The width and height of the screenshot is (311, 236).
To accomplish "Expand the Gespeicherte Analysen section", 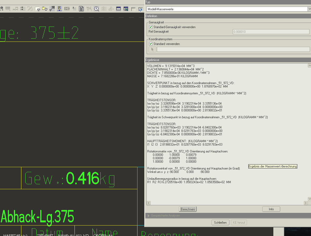I will click(149, 216).
